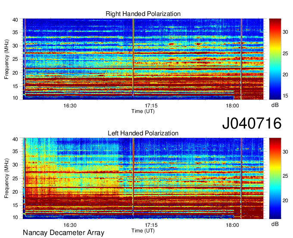Click the 30 dB value on top color bar
The width and height of the screenshot is (293, 238).
(x=285, y=32)
